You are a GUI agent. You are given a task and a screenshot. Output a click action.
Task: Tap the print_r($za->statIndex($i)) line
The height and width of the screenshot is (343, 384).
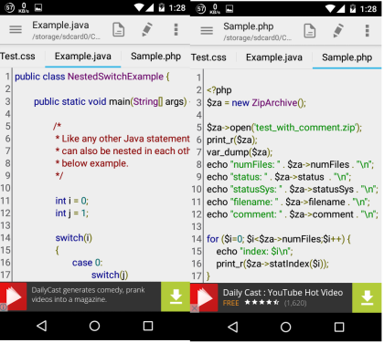[272, 264]
